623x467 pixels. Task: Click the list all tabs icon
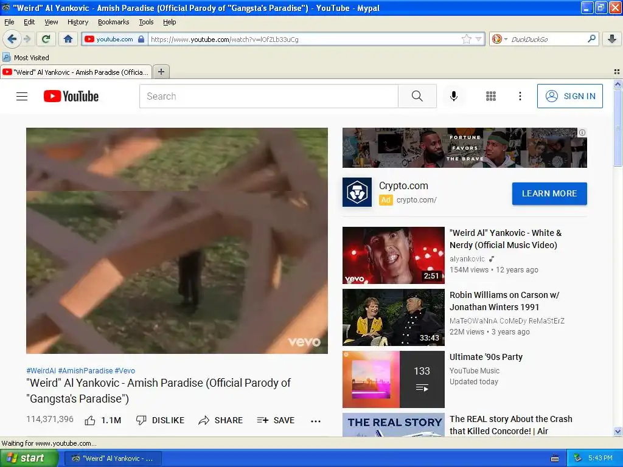617,72
